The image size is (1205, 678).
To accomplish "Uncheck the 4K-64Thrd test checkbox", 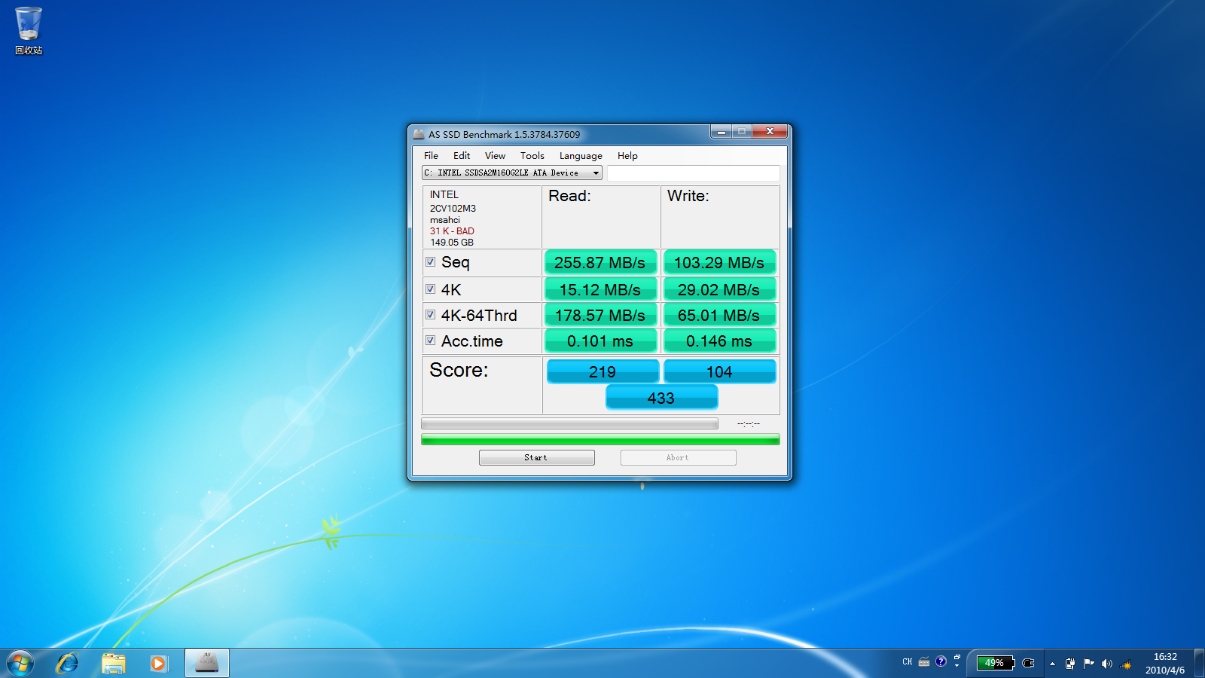I will (430, 315).
